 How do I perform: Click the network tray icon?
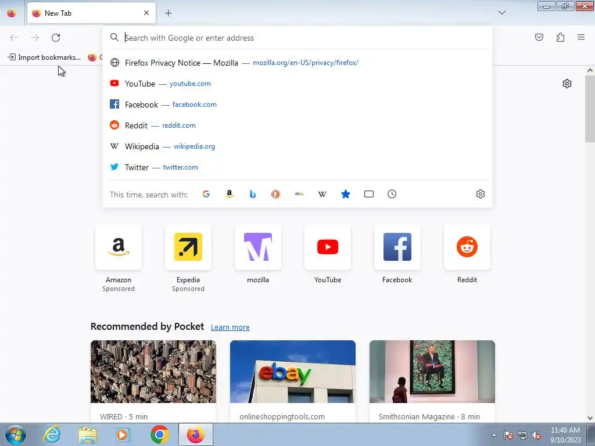[522, 436]
